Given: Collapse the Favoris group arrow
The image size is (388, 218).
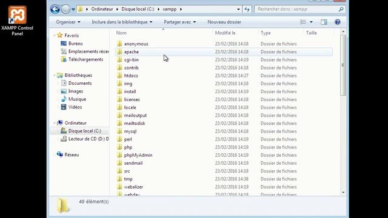Looking at the screenshot, I should [54, 36].
